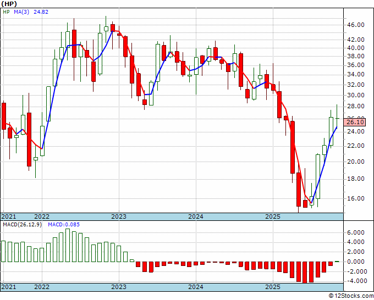The width and height of the screenshot is (374, 300).
Task: Click 2022 on the price chart time axis
Action: pyautogui.click(x=42, y=216)
